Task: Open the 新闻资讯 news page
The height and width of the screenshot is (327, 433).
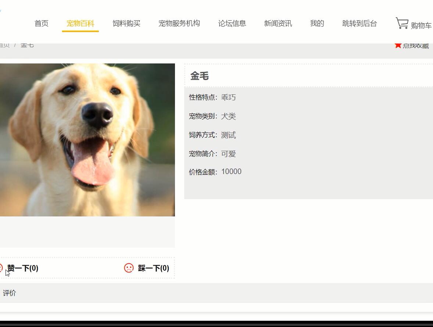Action: point(278,23)
